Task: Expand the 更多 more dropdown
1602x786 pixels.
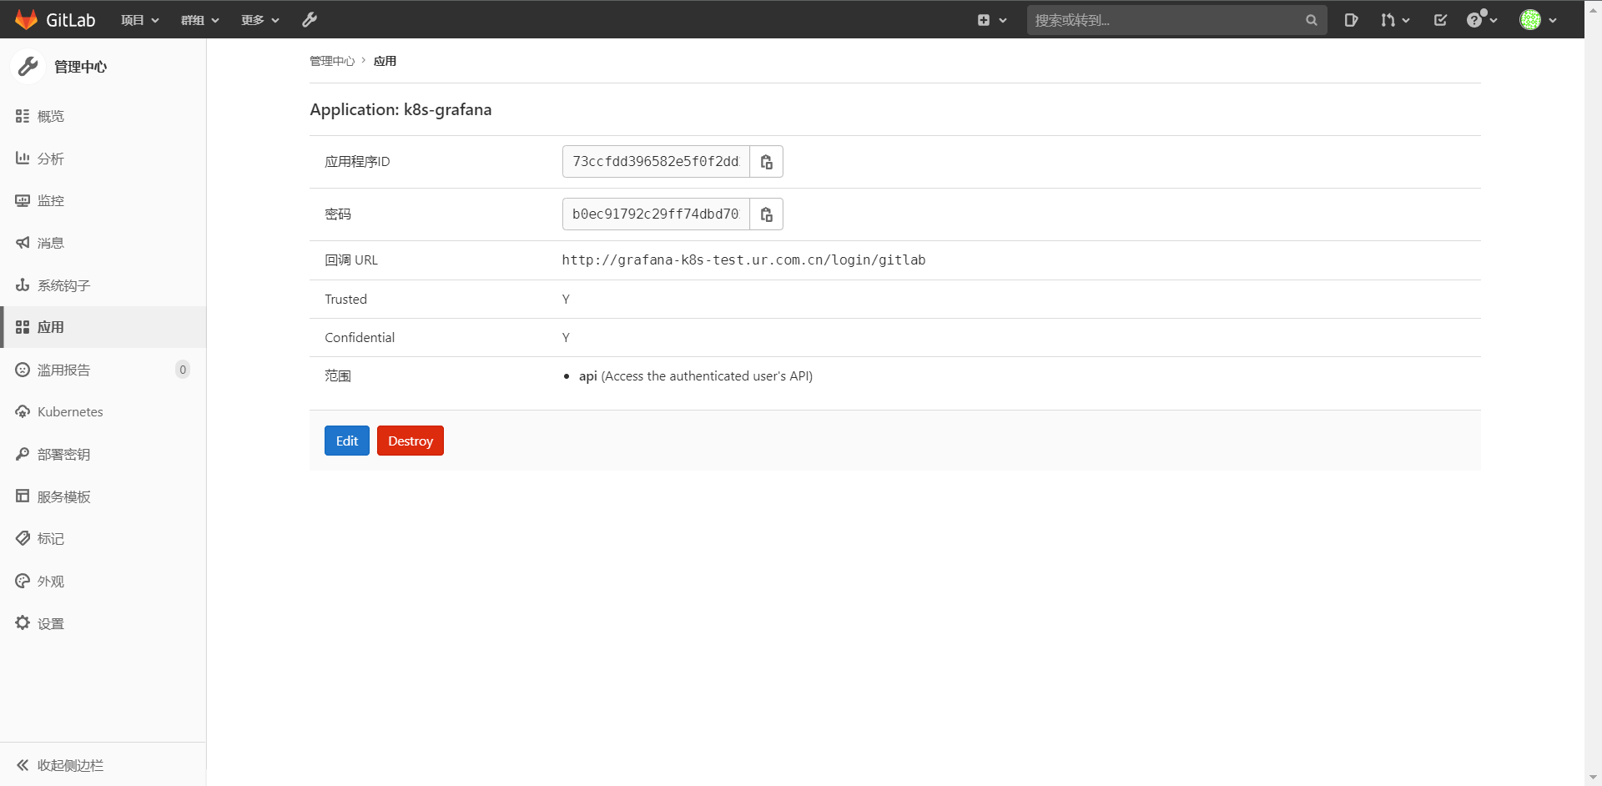Action: 259,20
